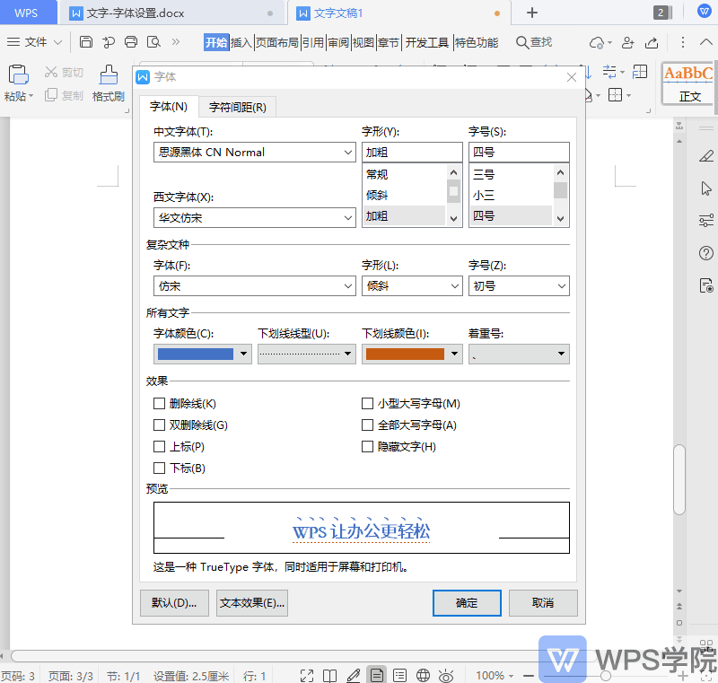Image resolution: width=718 pixels, height=683 pixels.
Task: Enable 小型大写字母(M) small caps checkbox
Action: pyautogui.click(x=367, y=403)
